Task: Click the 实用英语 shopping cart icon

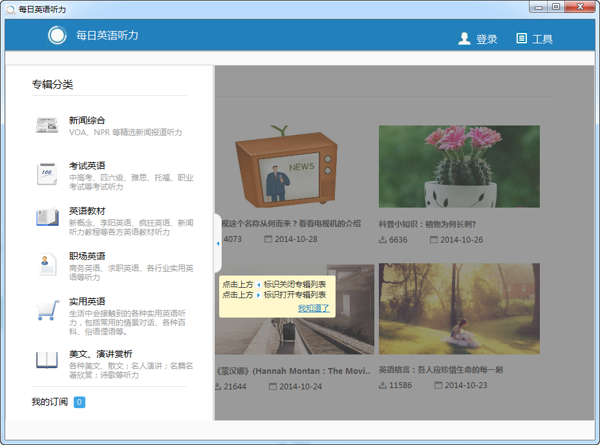Action: [46, 309]
